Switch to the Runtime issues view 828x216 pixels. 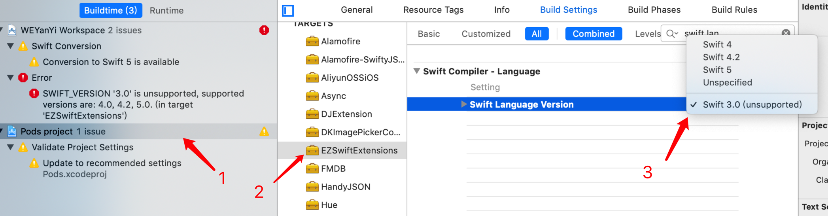pyautogui.click(x=166, y=11)
